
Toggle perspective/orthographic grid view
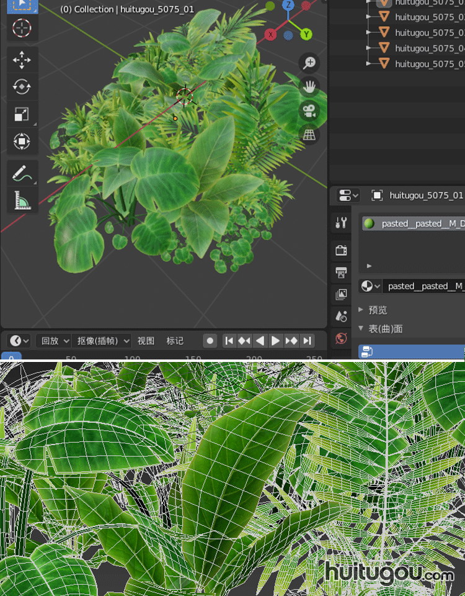pyautogui.click(x=309, y=135)
